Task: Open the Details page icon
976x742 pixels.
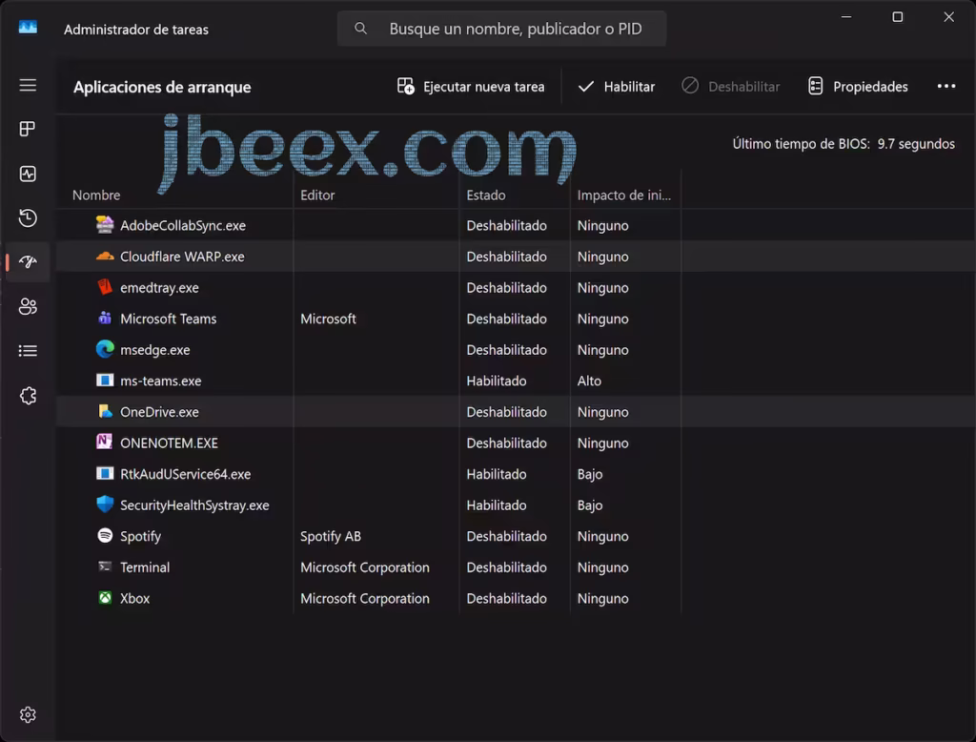Action: [28, 351]
